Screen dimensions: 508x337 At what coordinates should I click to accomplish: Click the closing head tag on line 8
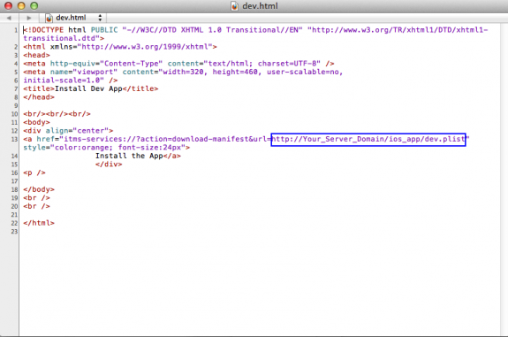click(x=39, y=97)
